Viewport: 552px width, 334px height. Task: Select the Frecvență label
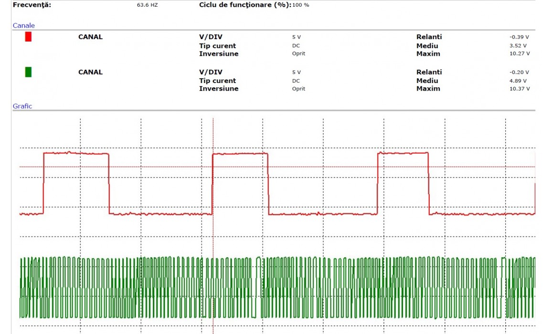32,5
